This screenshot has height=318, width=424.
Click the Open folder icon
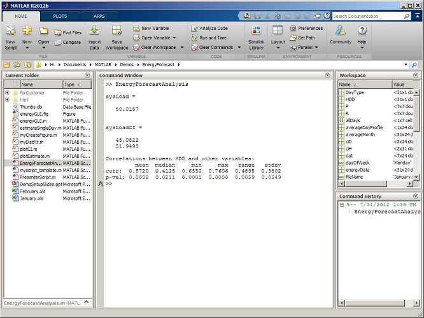pyautogui.click(x=43, y=31)
